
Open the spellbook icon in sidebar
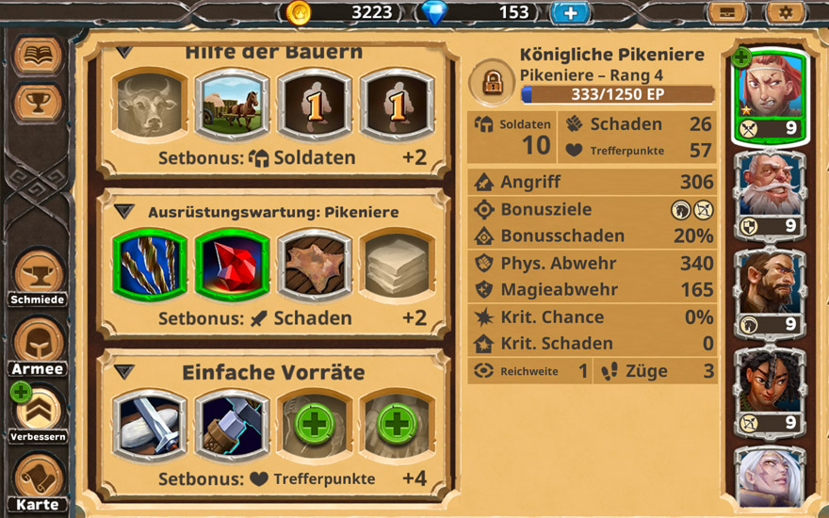coord(38,55)
